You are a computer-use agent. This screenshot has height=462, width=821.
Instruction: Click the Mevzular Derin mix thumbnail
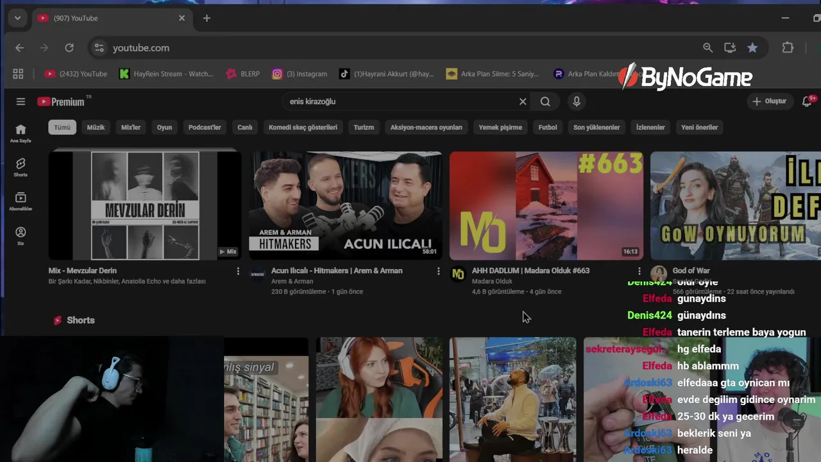(145, 205)
